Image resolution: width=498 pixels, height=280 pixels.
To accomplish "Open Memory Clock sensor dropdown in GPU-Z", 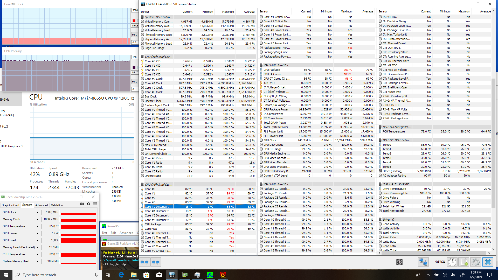I will click(37, 219).
